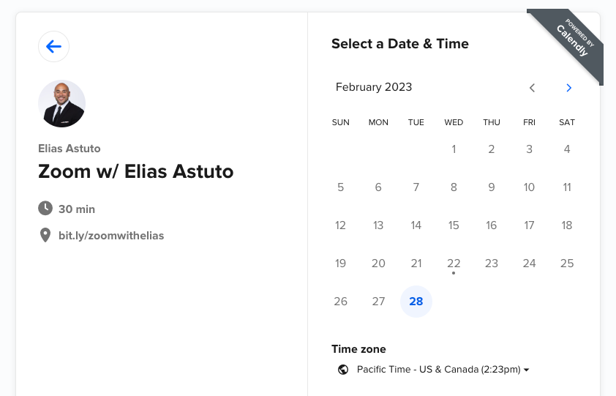The image size is (616, 396).
Task: Select date 19 in the calendar
Action: [341, 264]
